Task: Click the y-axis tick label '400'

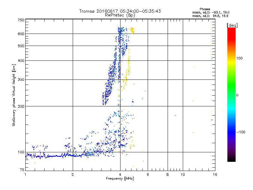Action: pyautogui.click(x=21, y=60)
